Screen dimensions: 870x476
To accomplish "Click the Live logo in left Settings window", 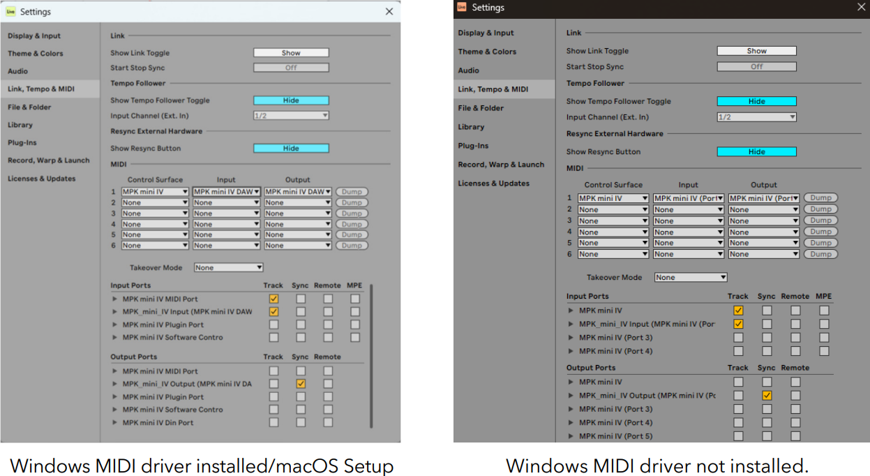I will click(x=10, y=11).
